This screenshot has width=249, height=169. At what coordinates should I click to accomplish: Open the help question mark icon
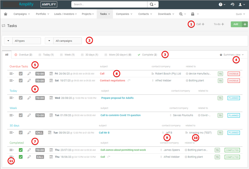click(x=220, y=4)
